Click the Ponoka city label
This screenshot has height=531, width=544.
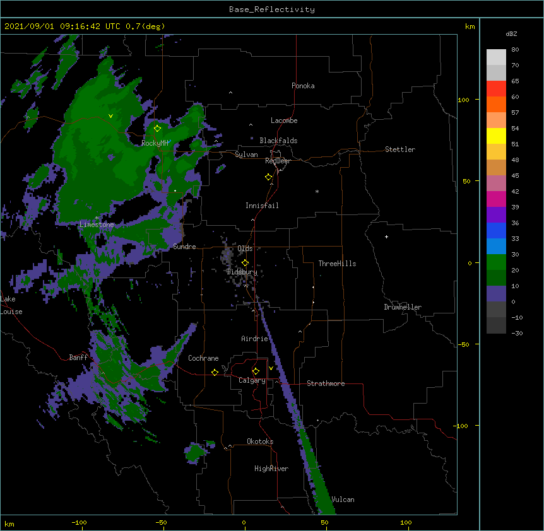click(303, 86)
